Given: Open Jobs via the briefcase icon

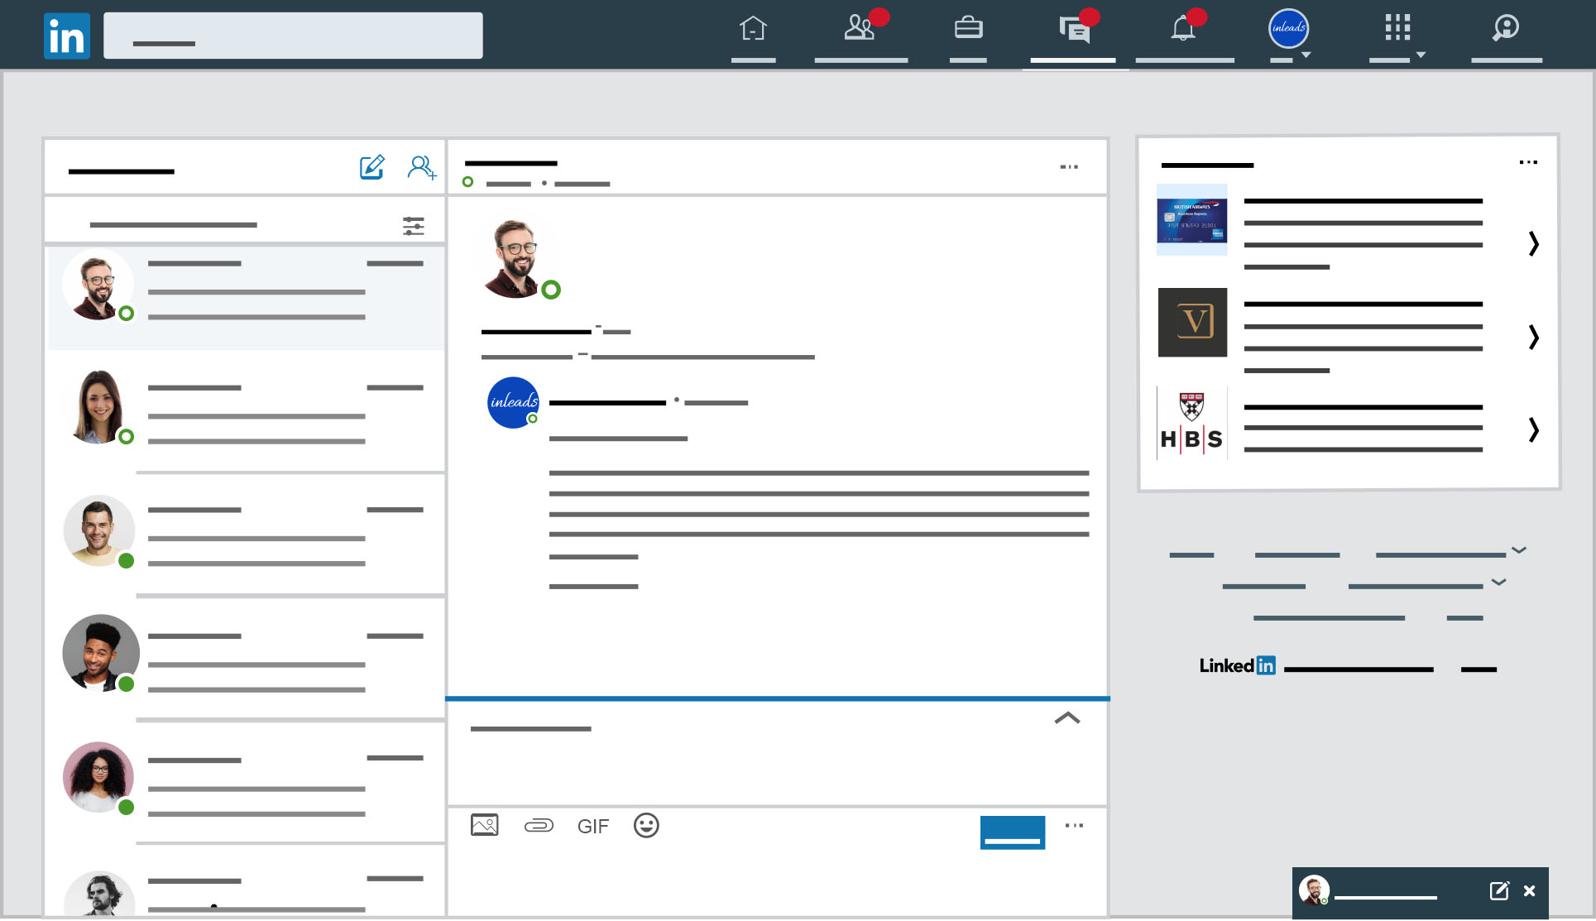Looking at the screenshot, I should tap(968, 29).
